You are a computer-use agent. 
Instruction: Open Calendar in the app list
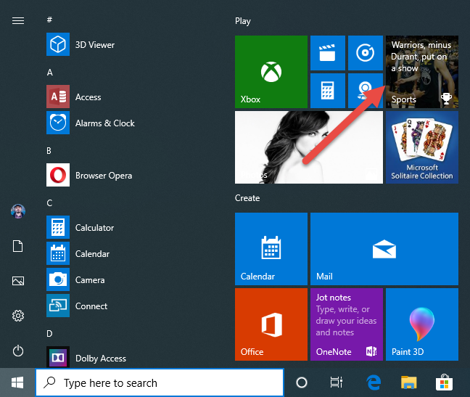pos(78,253)
